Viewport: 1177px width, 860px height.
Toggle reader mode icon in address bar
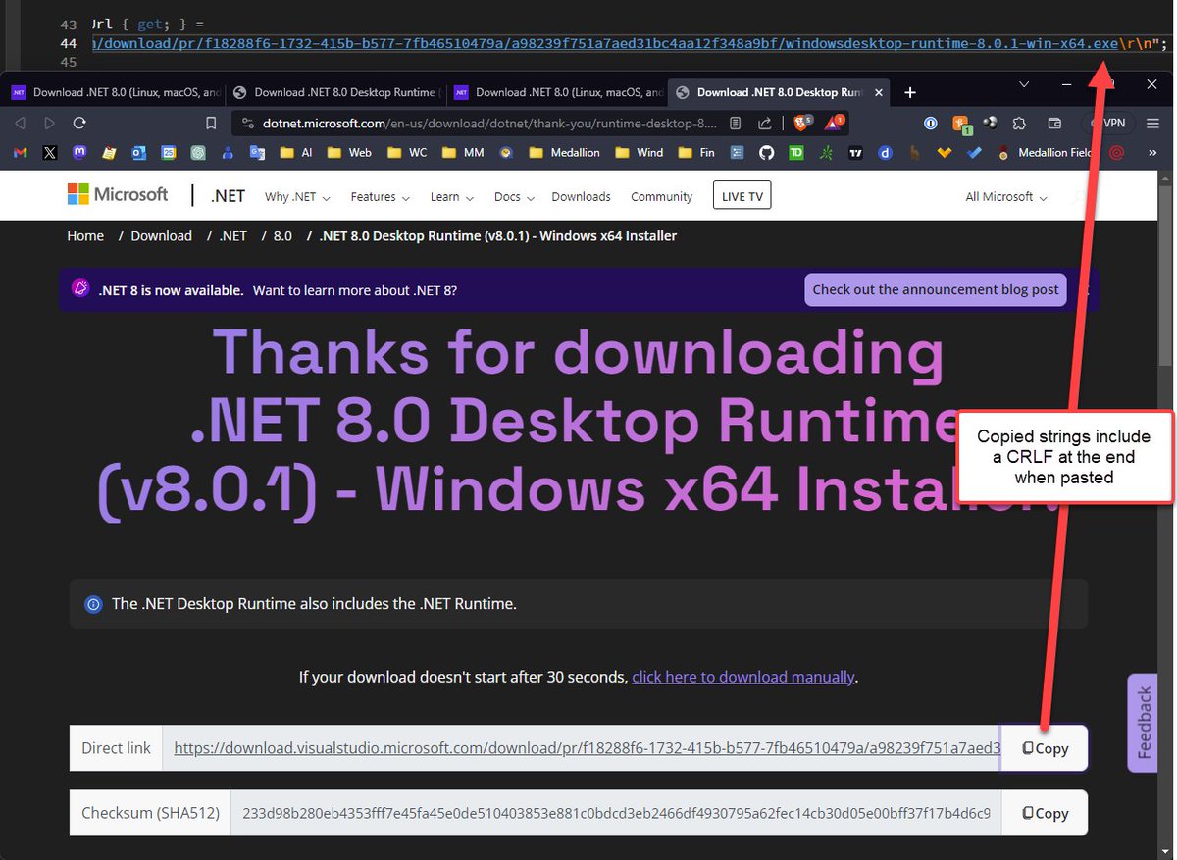[x=735, y=124]
